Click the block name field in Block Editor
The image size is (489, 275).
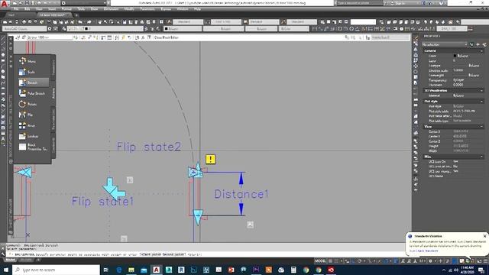[x=50, y=37]
